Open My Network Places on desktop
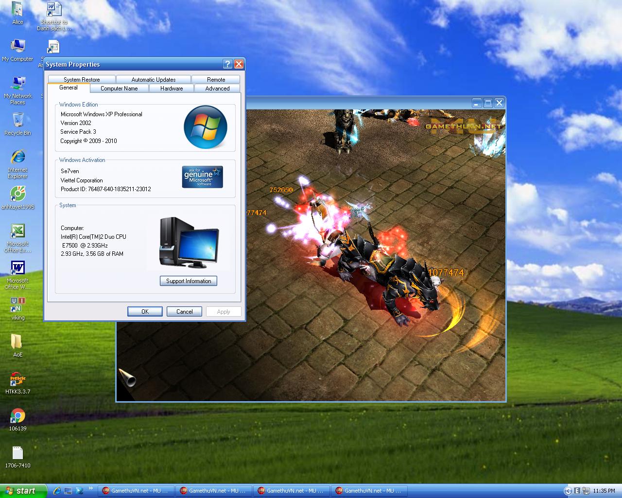 [17, 90]
